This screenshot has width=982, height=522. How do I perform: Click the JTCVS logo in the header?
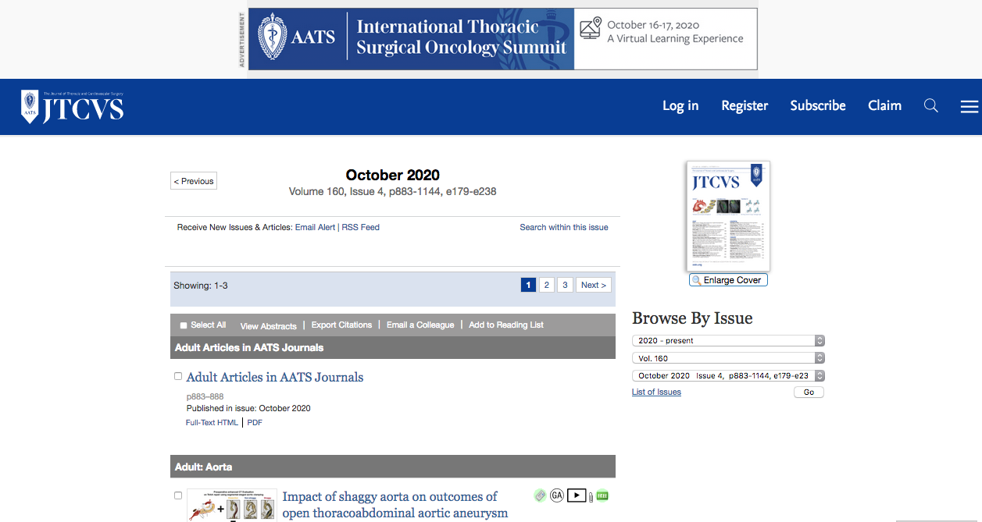[72, 107]
